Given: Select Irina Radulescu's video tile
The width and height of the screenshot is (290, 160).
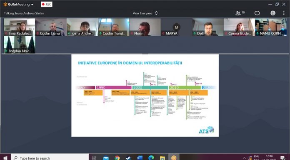Looking at the screenshot, I should (20, 27).
